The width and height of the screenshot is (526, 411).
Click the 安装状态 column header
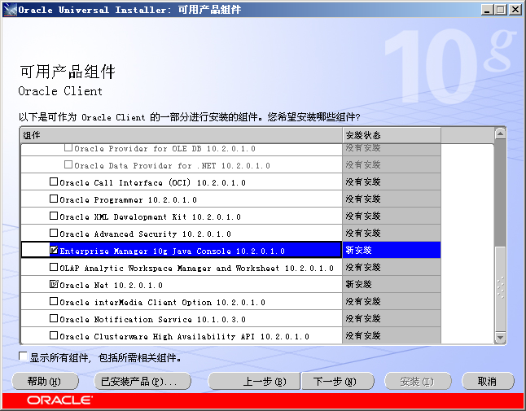[392, 135]
